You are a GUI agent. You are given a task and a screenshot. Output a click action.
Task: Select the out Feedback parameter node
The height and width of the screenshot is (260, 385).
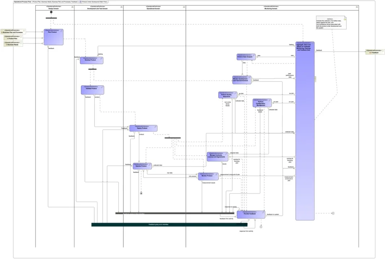[x=375, y=52]
